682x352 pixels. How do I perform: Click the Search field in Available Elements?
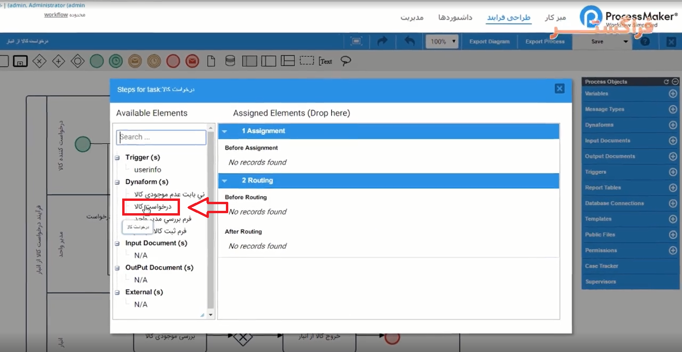[161, 137]
